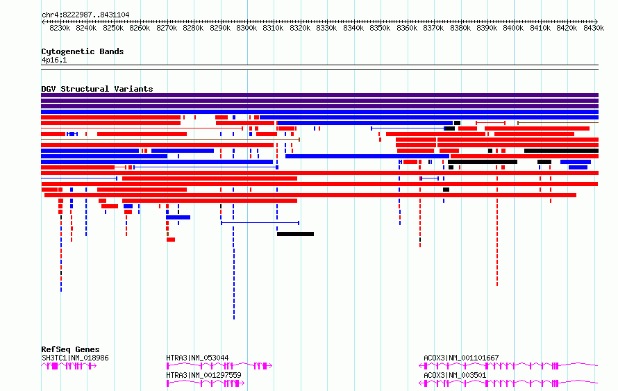Select the SH3TC1 gene model glyph
Viewport: 618px width, 391px height.
pyautogui.click(x=69, y=366)
